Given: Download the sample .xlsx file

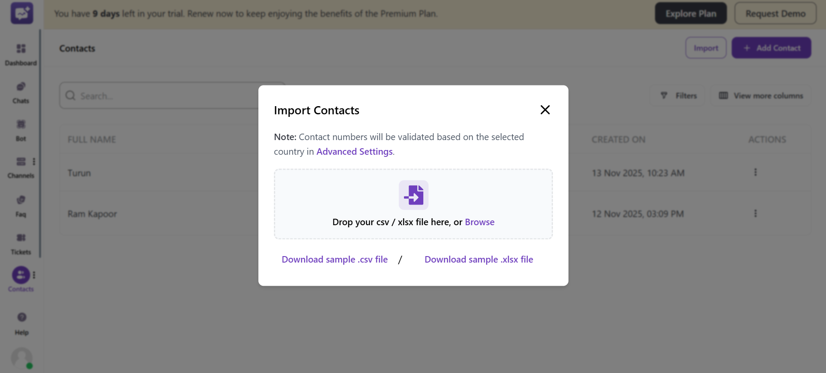Looking at the screenshot, I should coord(478,259).
